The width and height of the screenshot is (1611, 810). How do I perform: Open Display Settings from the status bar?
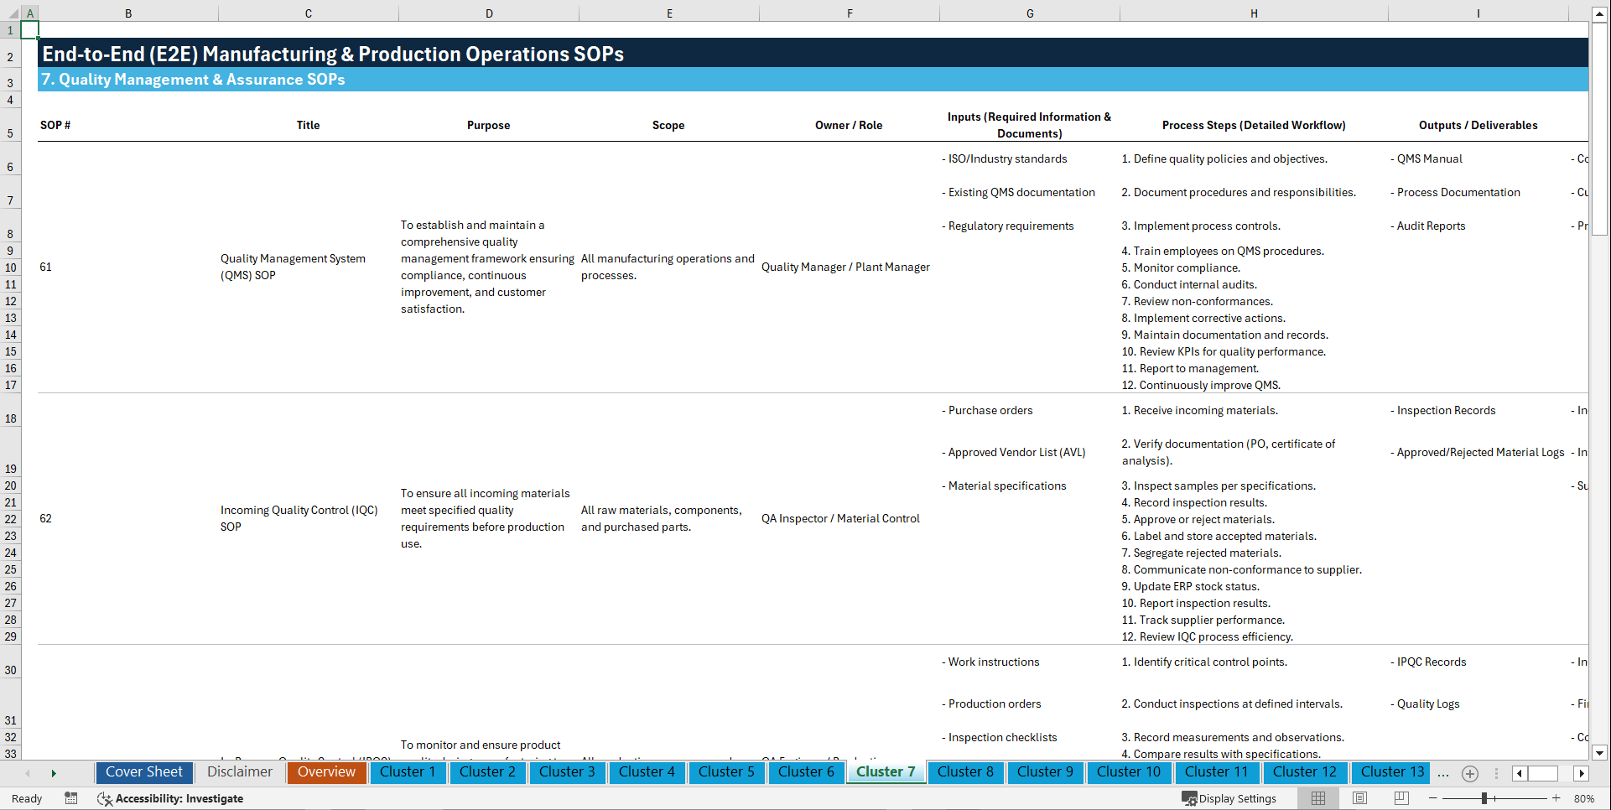(1229, 798)
